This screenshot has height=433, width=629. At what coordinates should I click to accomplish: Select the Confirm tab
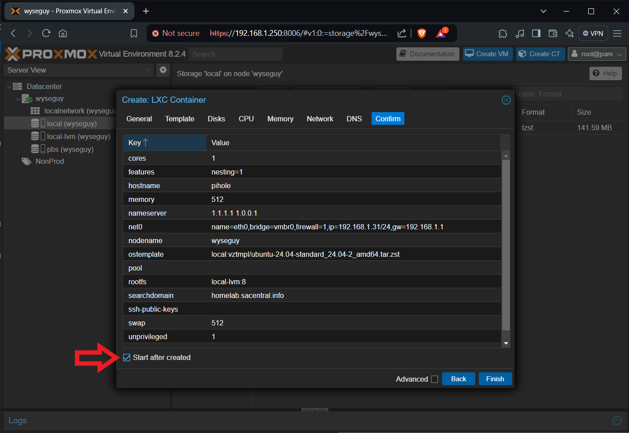(x=388, y=119)
